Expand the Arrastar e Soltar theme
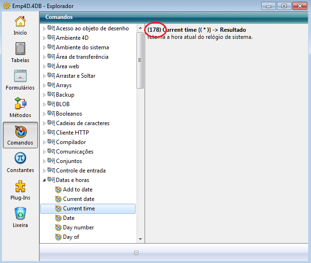The width and height of the screenshot is (311, 263). coord(44,76)
